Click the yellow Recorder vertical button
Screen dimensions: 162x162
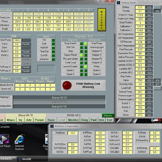point(102,20)
